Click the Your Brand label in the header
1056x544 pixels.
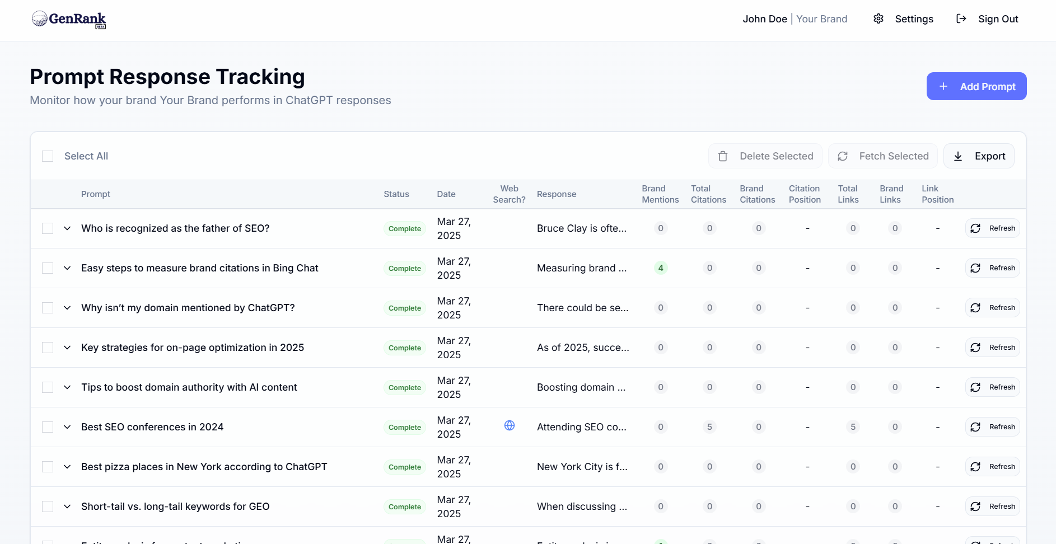pyautogui.click(x=822, y=19)
